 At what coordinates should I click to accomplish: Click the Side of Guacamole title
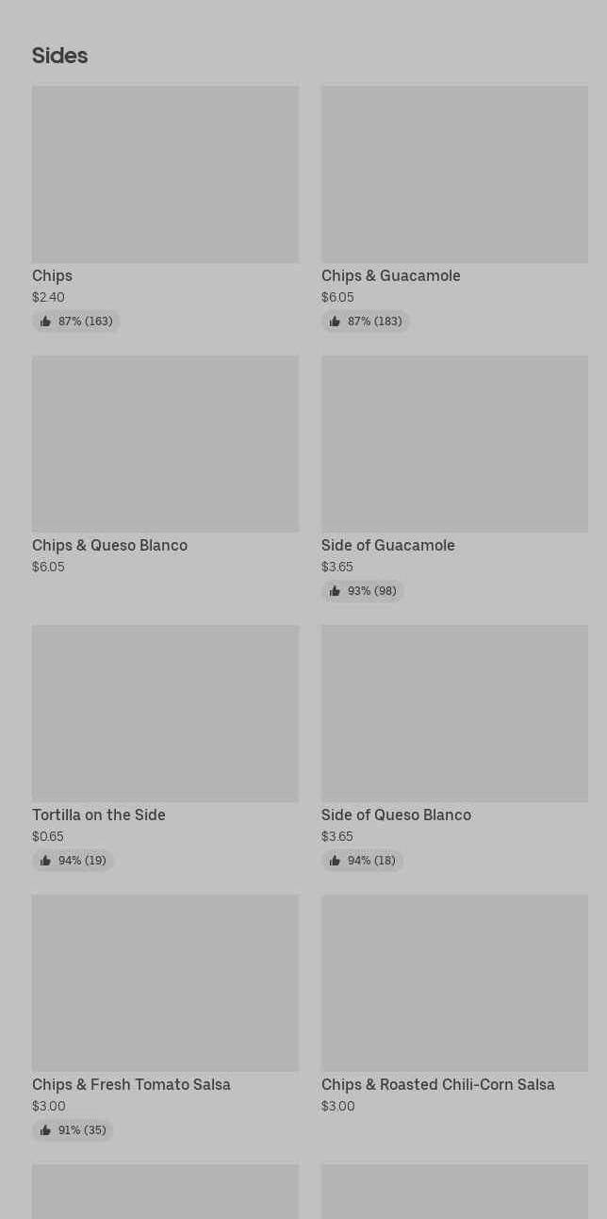pos(387,545)
